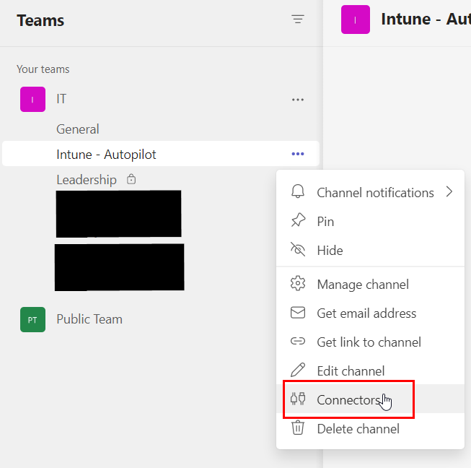Click the magenta IT team avatar
The width and height of the screenshot is (471, 468).
(32, 100)
